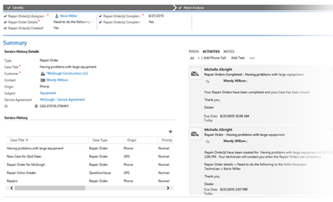Click the Case Title field value
Image resolution: width=333 pixels, height=202 pixels.
point(68,67)
